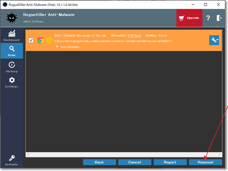Open the scan Report
The width and height of the screenshot is (228, 171).
point(170,162)
